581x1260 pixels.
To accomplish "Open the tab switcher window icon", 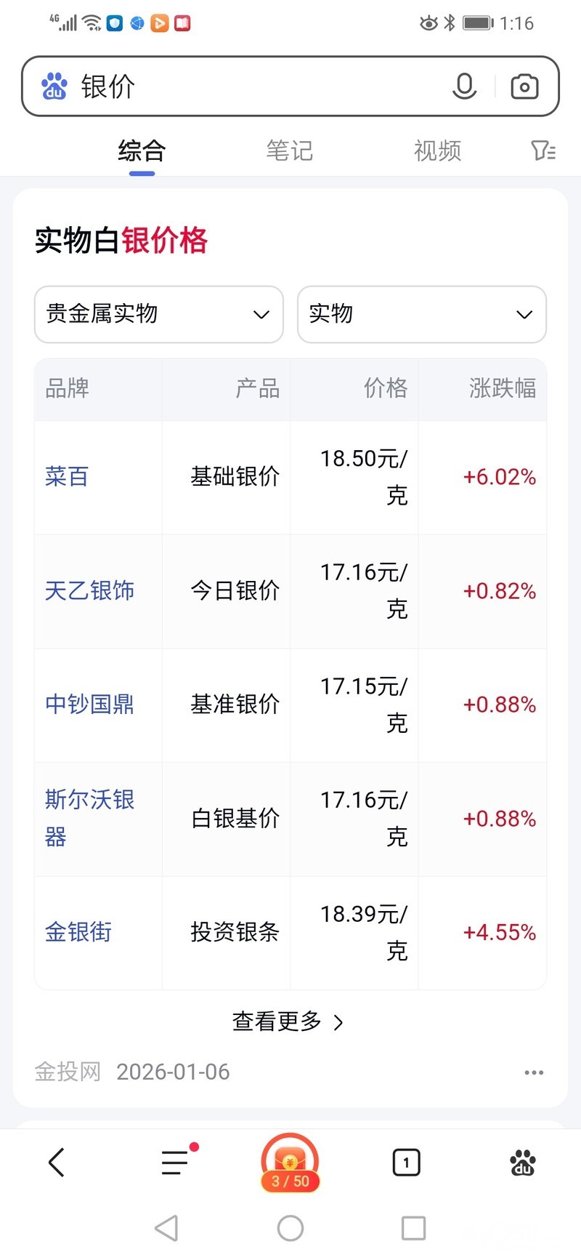I will click(406, 1163).
